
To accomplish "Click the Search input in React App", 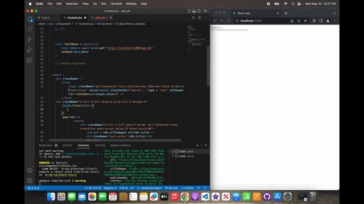I will pyautogui.click(x=229, y=28).
